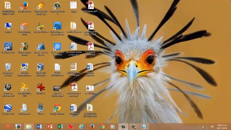Screen dimensions: 231x130
Task: Launch Excel from the taskbar
Action: click(x=60, y=127)
